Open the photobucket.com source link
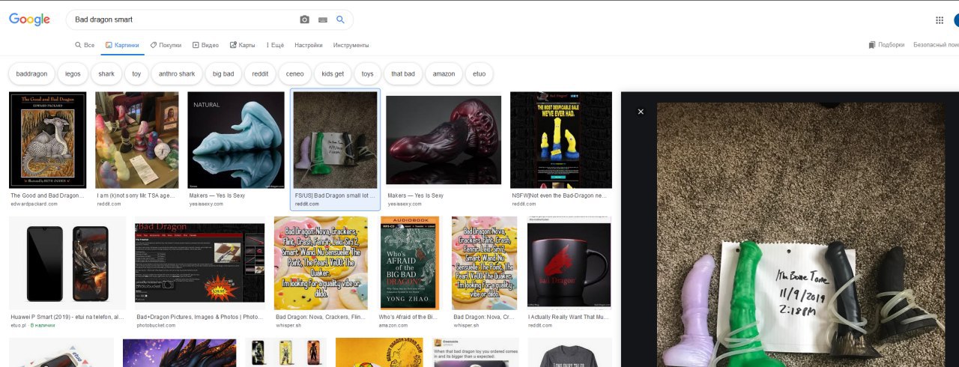Image resolution: width=959 pixels, height=367 pixels. pyautogui.click(x=157, y=326)
